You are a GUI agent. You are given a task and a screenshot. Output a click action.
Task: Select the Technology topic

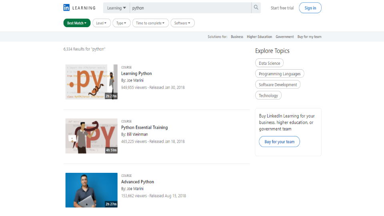[268, 95]
